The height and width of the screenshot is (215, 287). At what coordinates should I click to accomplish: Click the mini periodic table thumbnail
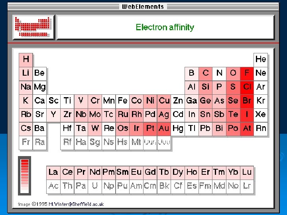coord(33,27)
